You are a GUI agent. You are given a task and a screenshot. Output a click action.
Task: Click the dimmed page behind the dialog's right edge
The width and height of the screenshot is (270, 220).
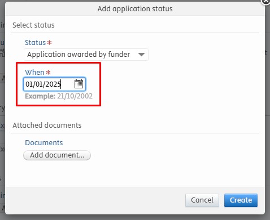click(268, 113)
